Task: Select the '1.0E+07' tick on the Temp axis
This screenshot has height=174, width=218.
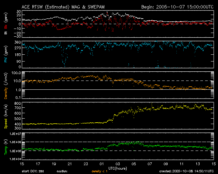Action: (15, 134)
